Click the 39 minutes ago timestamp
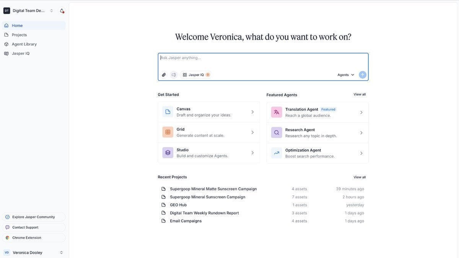Screen dimensions: 459x258 coord(350,189)
